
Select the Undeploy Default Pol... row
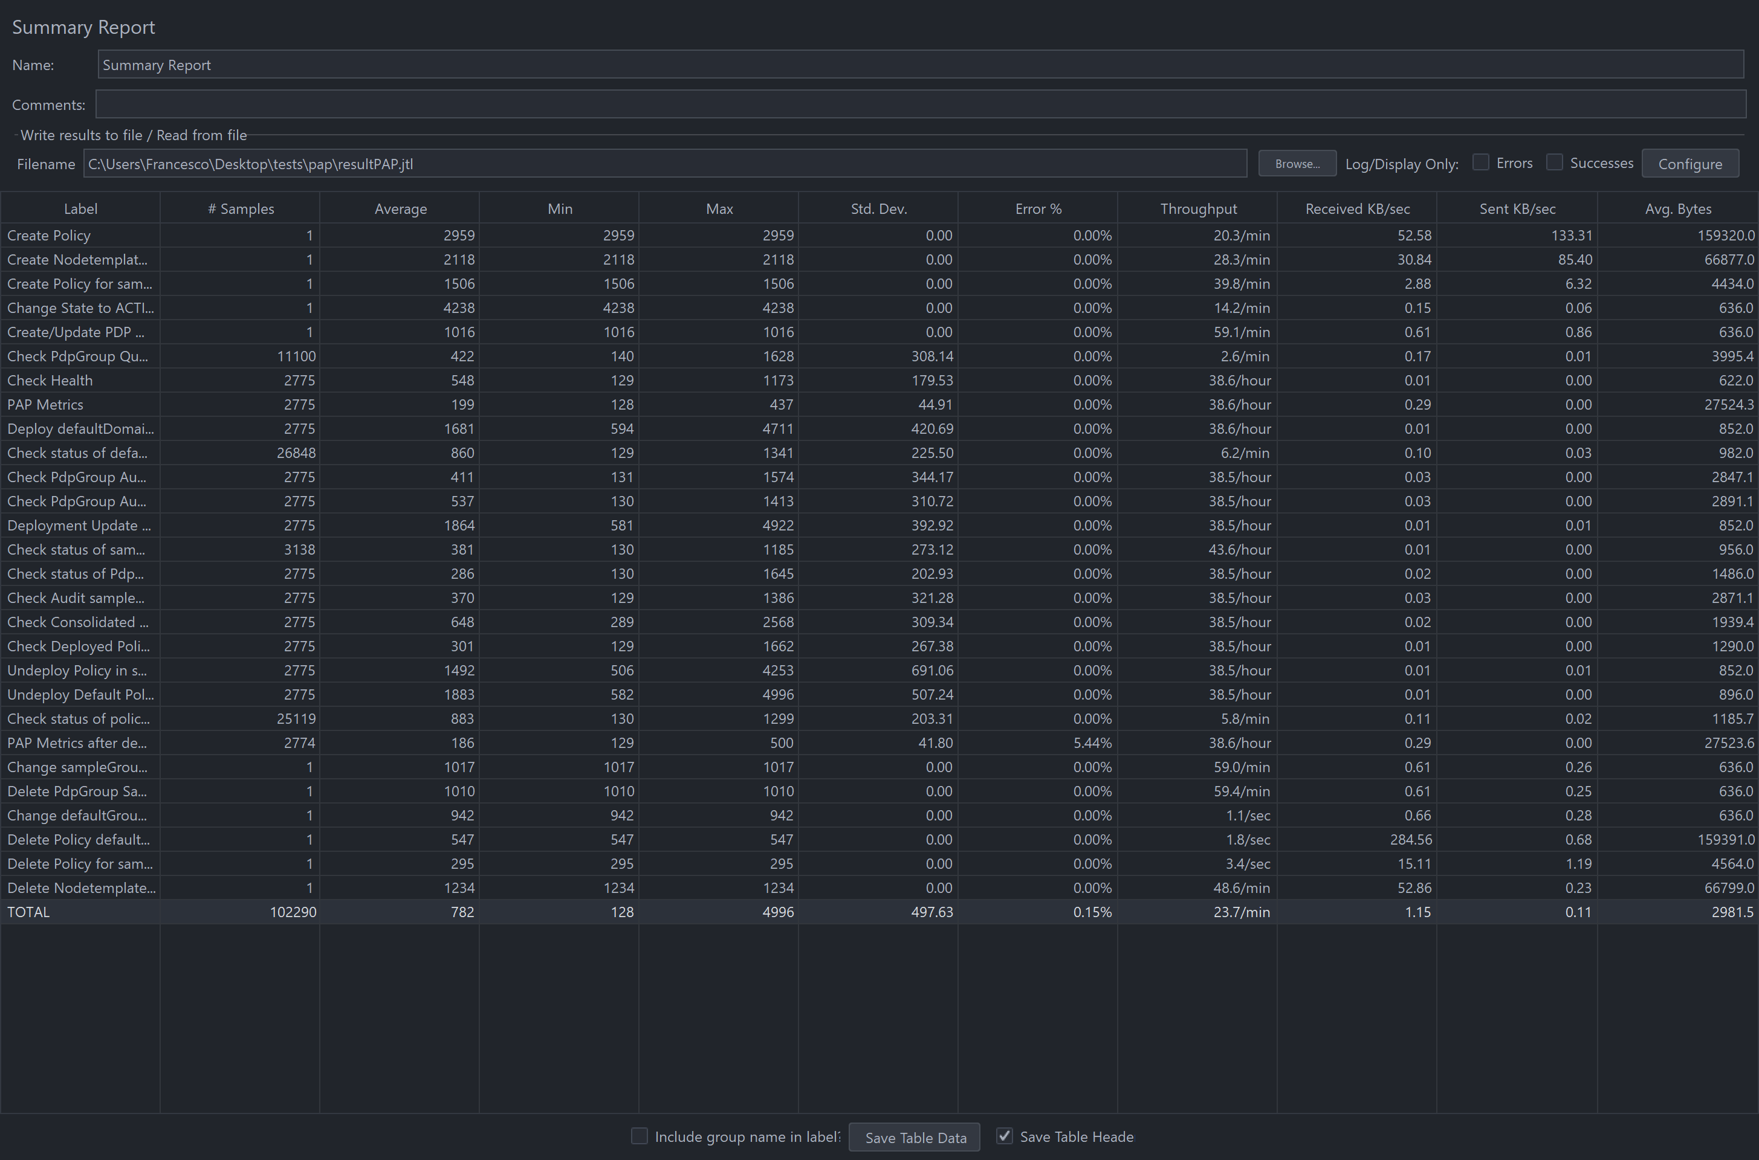[x=879, y=695]
